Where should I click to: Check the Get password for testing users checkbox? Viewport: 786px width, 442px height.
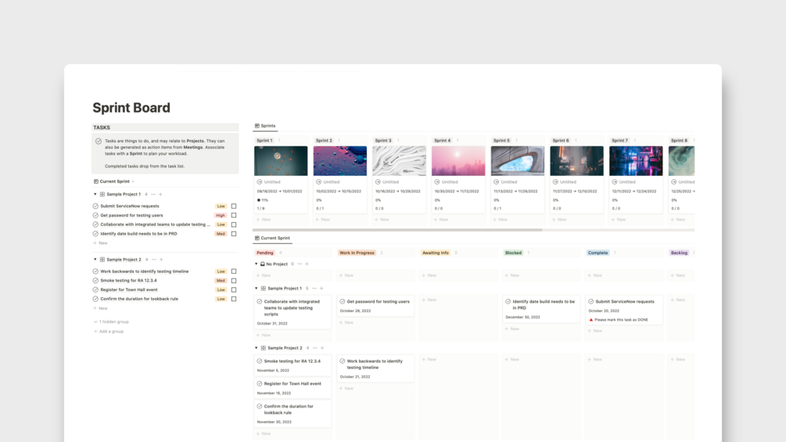click(234, 215)
